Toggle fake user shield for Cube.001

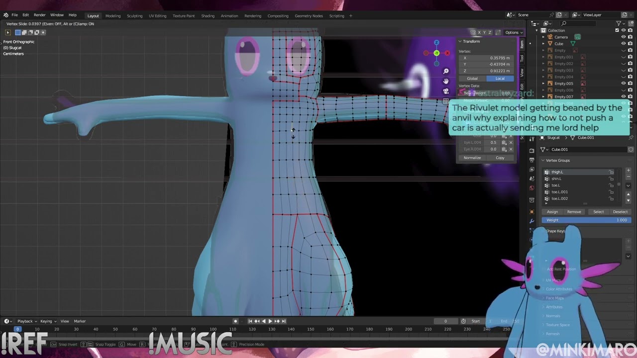point(631,149)
